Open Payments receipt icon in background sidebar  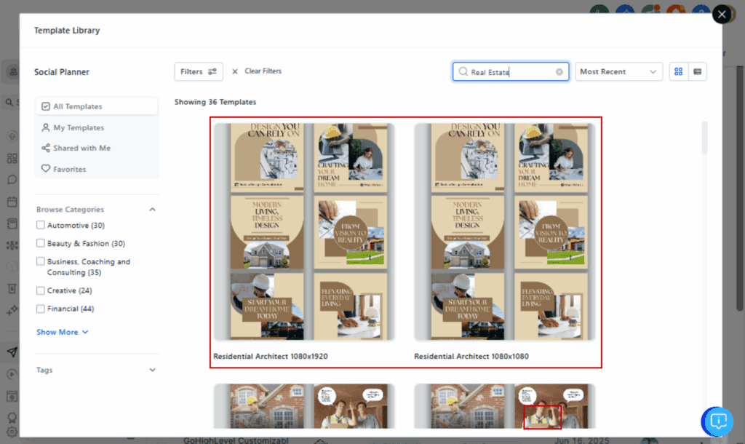[x=12, y=288]
